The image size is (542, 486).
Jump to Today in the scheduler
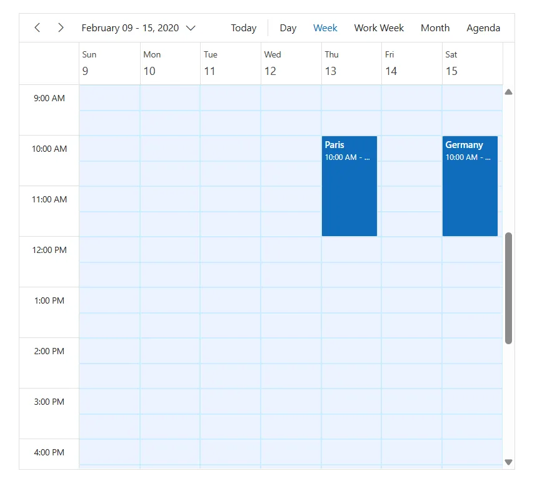pyautogui.click(x=244, y=28)
